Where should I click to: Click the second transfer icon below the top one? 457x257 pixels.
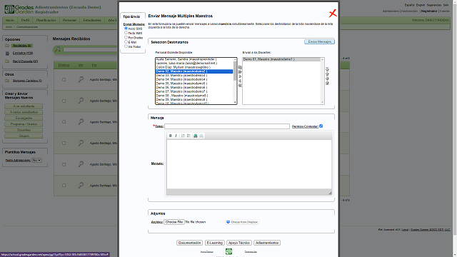(240, 72)
